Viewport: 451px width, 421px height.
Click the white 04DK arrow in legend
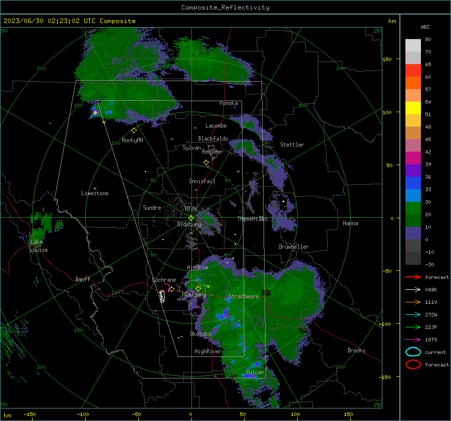pyautogui.click(x=413, y=290)
